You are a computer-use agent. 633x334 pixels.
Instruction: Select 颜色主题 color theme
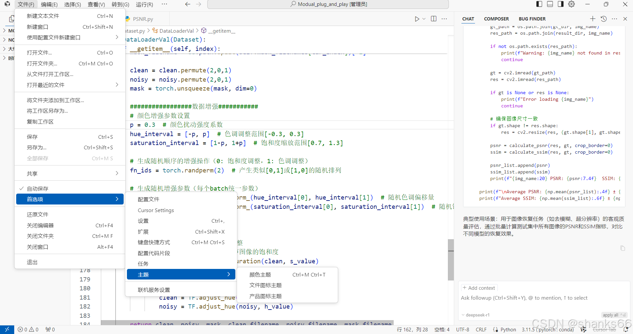tap(287, 275)
